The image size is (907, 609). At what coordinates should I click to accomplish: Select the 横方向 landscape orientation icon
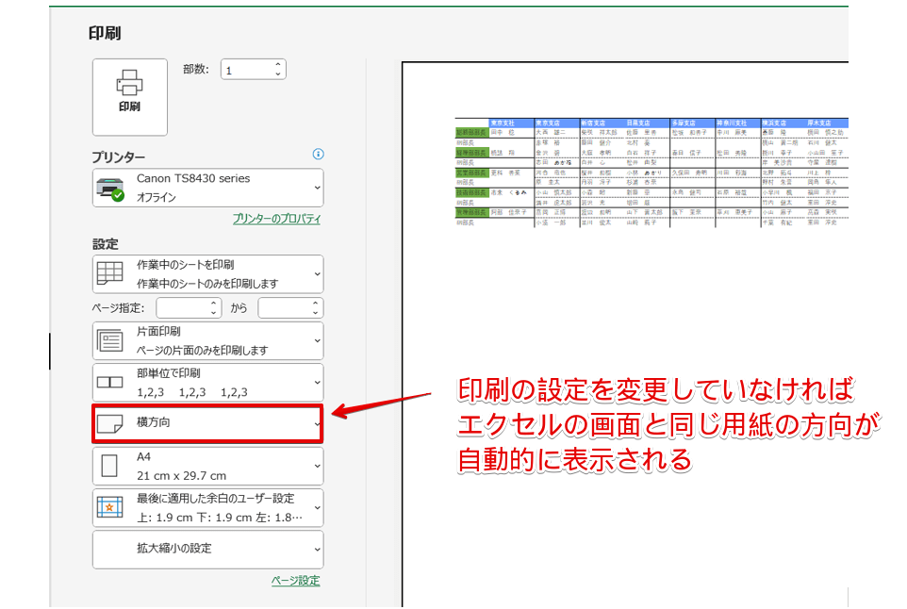click(x=111, y=422)
